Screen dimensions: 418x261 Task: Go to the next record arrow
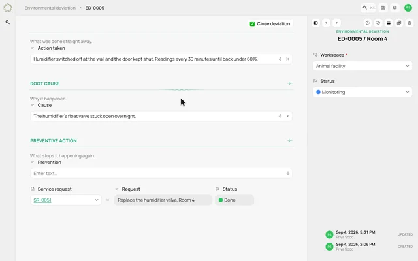point(336,23)
